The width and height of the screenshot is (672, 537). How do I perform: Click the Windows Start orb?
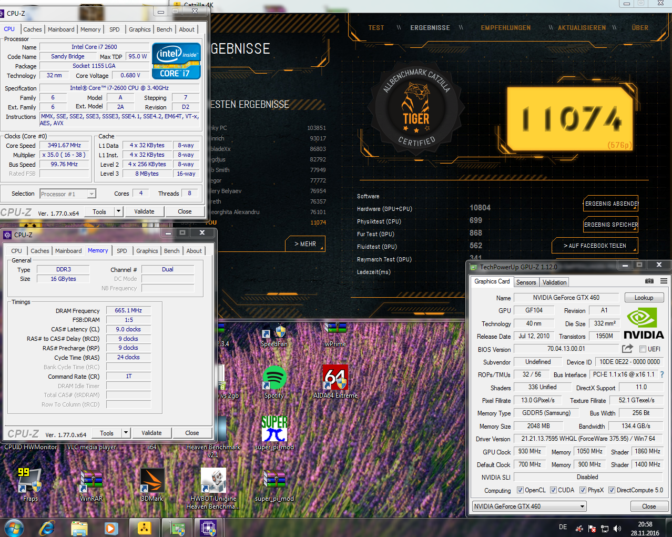[14, 528]
